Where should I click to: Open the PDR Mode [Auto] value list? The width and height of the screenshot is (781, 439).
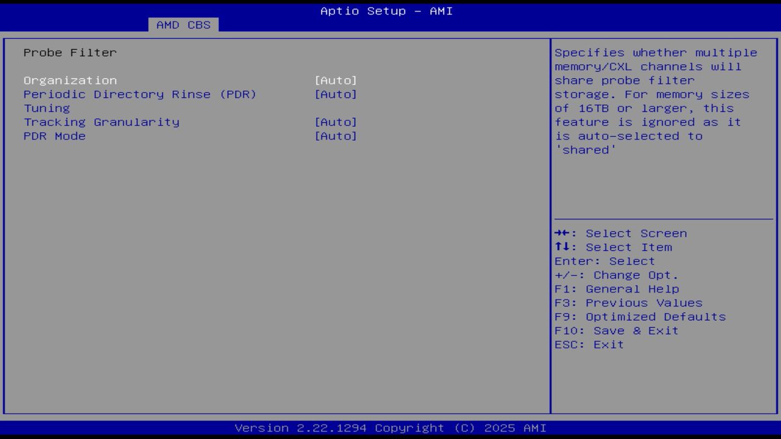tap(336, 135)
